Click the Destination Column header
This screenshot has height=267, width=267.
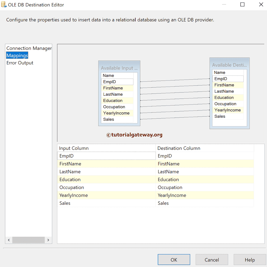(179, 148)
